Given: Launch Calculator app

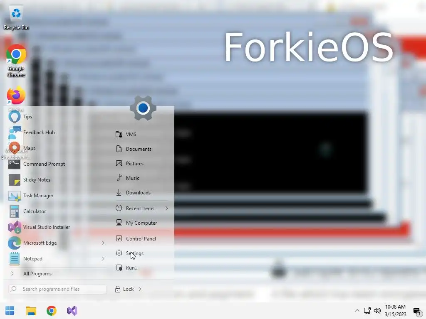Looking at the screenshot, I should pos(56,211).
